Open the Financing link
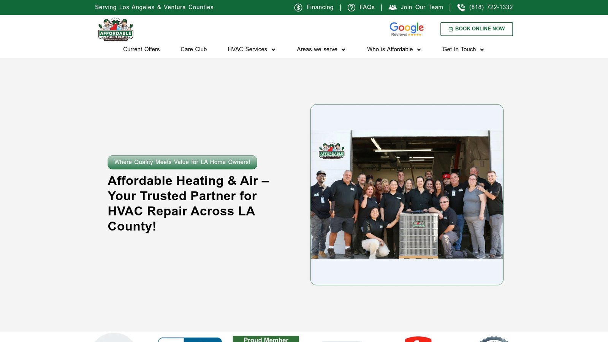Image resolution: width=608 pixels, height=342 pixels. pos(320,7)
